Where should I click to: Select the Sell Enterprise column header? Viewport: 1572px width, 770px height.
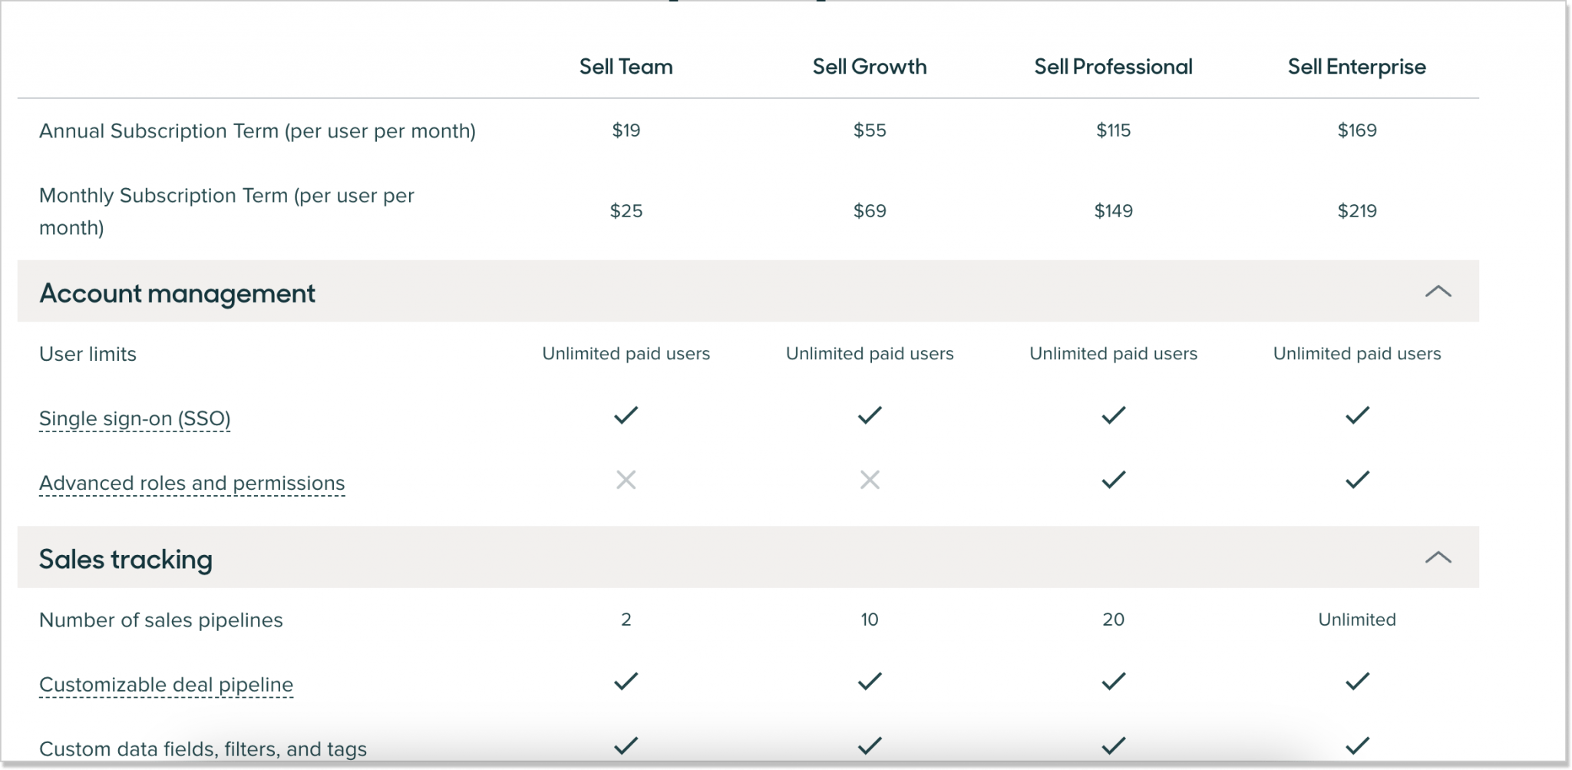1357,67
